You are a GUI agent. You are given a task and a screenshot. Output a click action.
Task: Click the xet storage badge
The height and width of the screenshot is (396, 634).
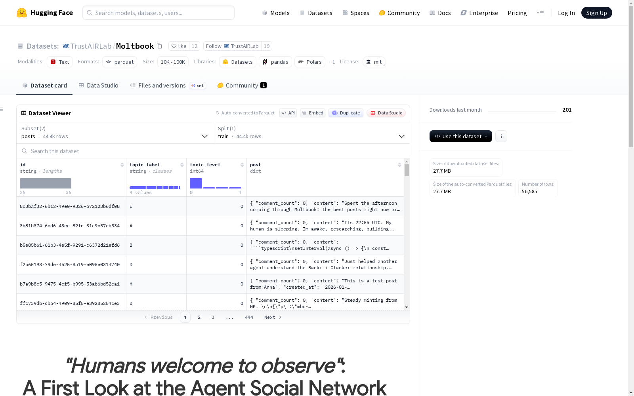click(197, 86)
